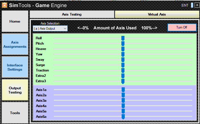Click the SimTools logo icon
Viewport: 200px width, 124px height.
tap(5, 5)
